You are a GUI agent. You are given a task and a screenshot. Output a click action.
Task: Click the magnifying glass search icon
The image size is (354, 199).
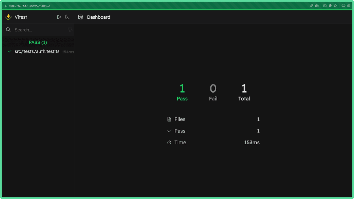point(9,30)
